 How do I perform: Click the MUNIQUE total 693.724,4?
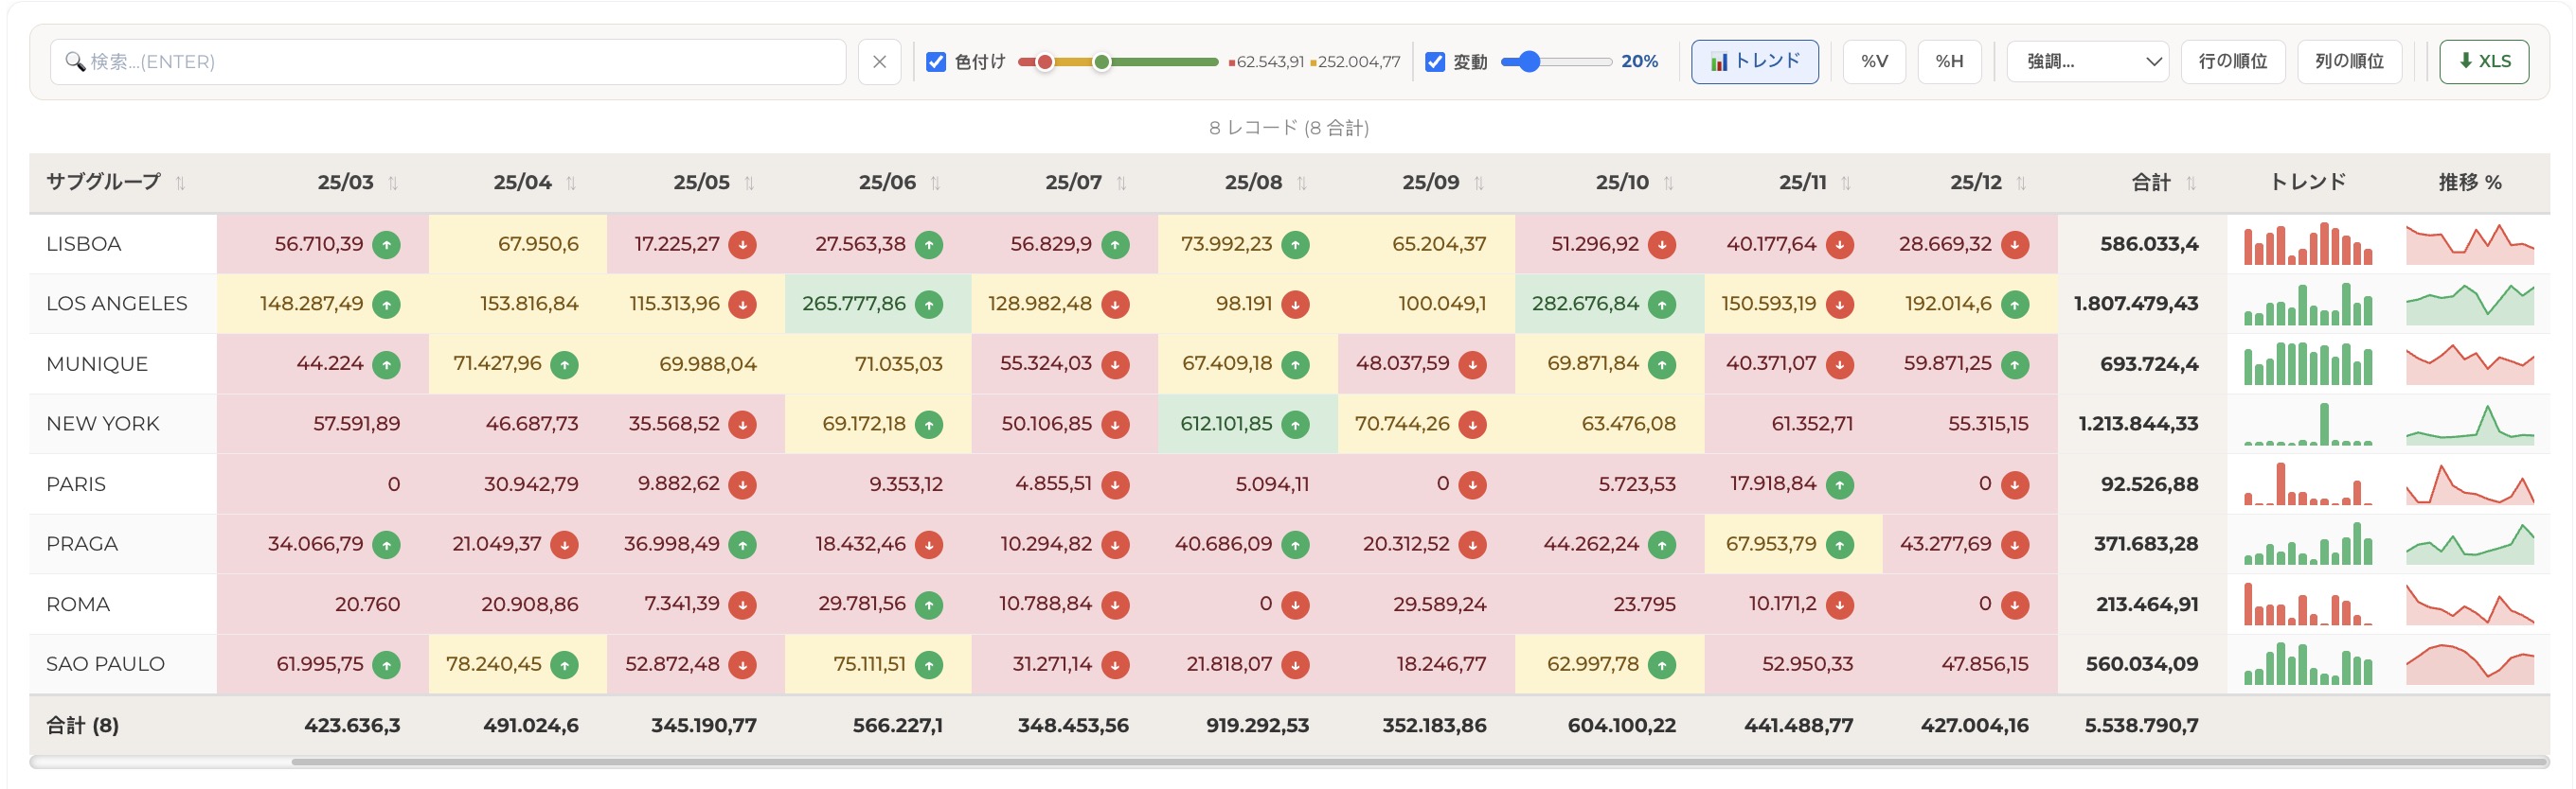tap(2149, 364)
